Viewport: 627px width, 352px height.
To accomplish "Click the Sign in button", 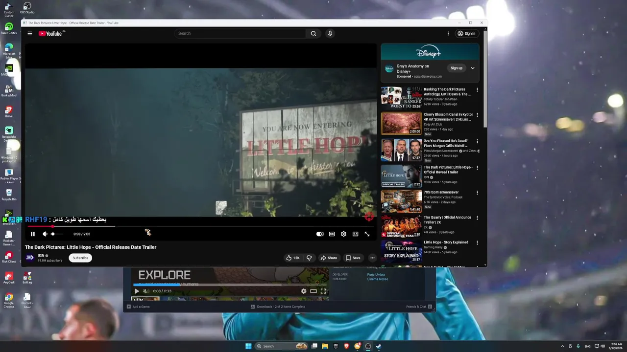I will coord(466,34).
